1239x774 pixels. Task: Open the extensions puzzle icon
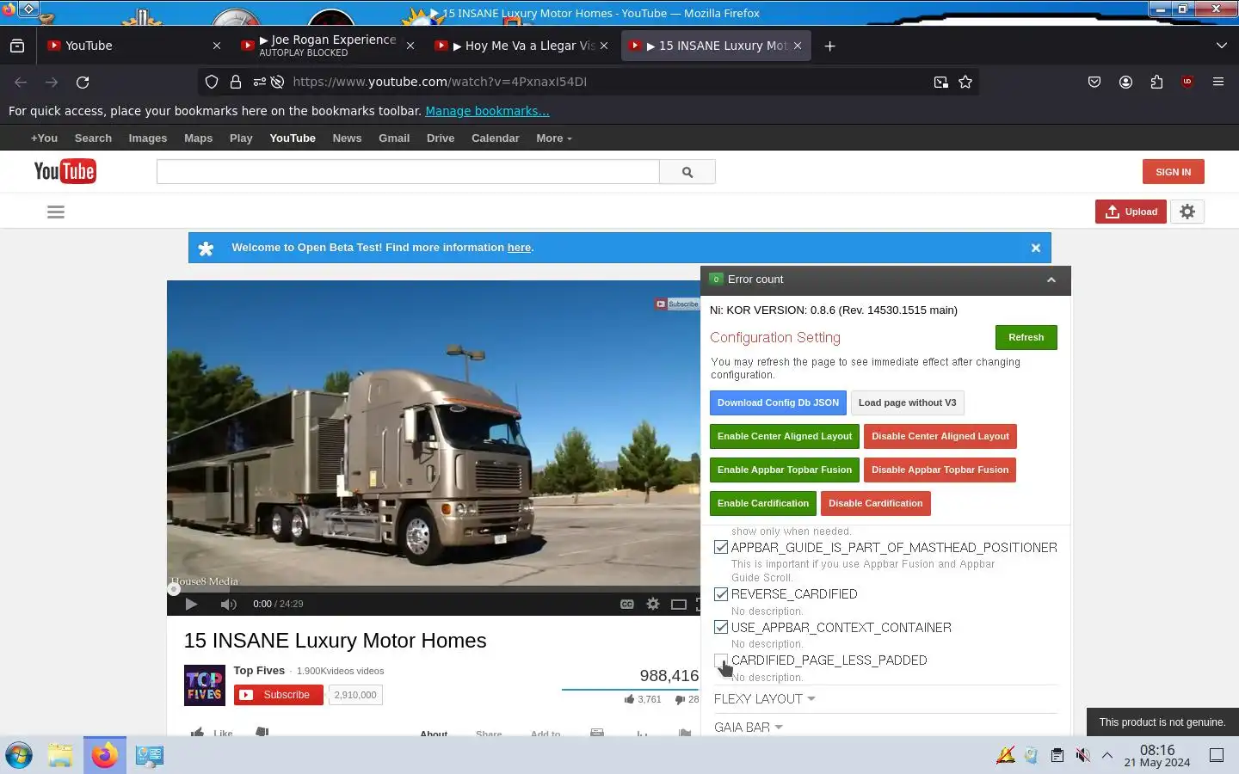tap(1156, 82)
